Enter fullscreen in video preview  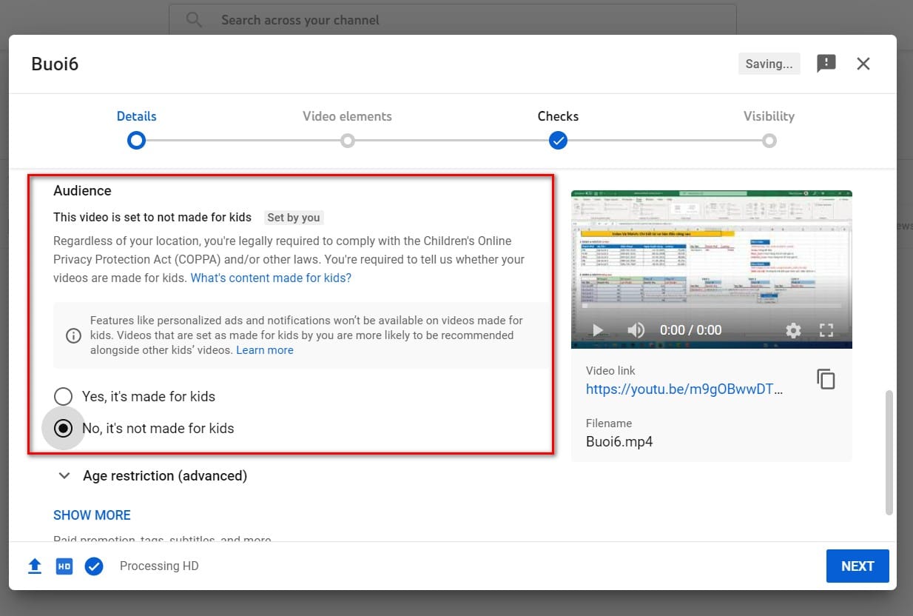[x=826, y=330]
